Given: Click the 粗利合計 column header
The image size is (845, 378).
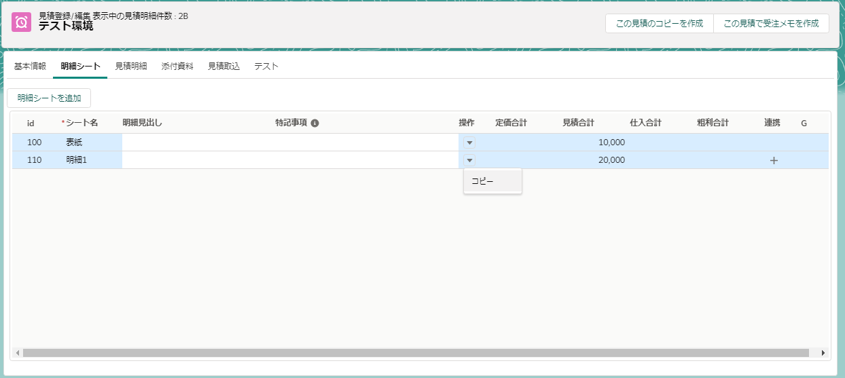Looking at the screenshot, I should (713, 124).
